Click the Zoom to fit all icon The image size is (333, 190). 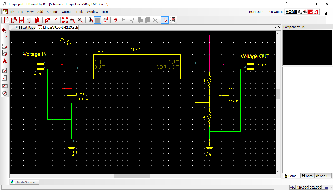coord(65,20)
